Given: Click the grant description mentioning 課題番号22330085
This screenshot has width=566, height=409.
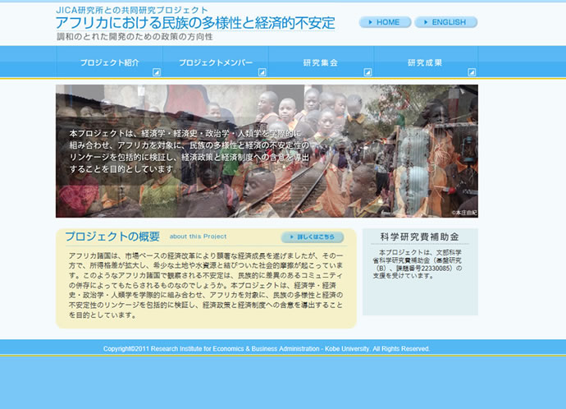Looking at the screenshot, I should click(x=418, y=264).
